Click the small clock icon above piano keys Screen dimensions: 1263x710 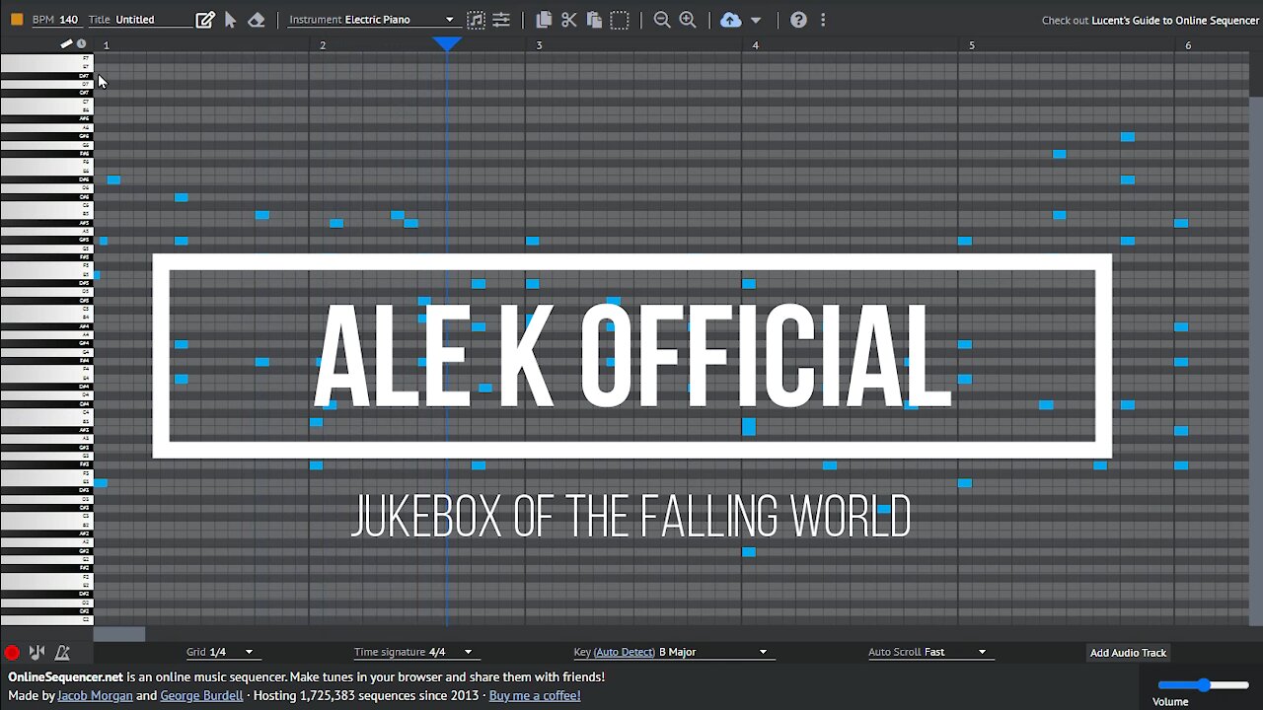[x=81, y=44]
